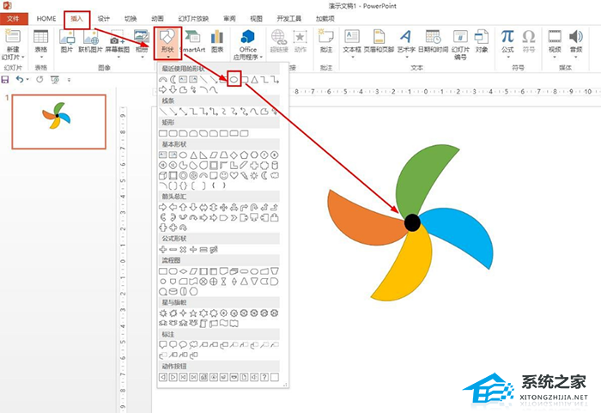This screenshot has height=413, width=601.
Task: Open the 幻灯片放映 Slide Show tab
Action: (193, 18)
